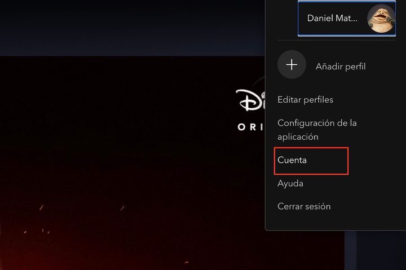Click the dark header area above the banner
This screenshot has width=406, height=270.
pyautogui.click(x=133, y=28)
